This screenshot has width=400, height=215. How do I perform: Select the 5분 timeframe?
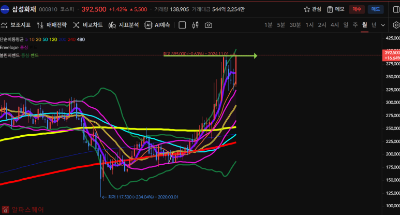click(281, 25)
